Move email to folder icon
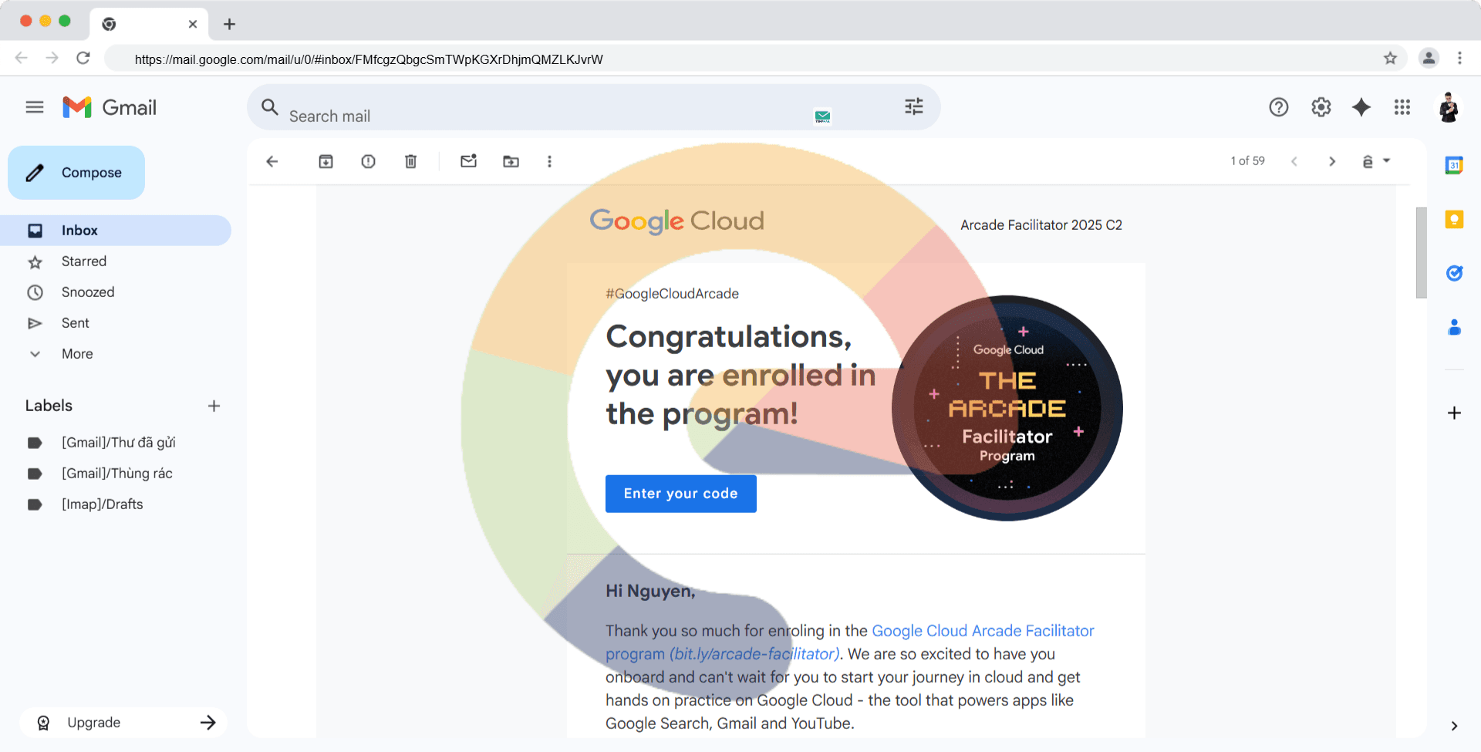The height and width of the screenshot is (752, 1481). 511,161
